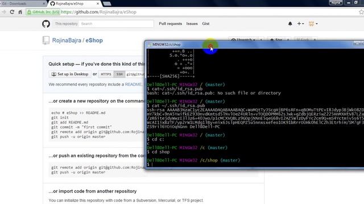This screenshot has height=204, width=364.
Task: Open Gist in GitHub header
Action: pos(206,24)
